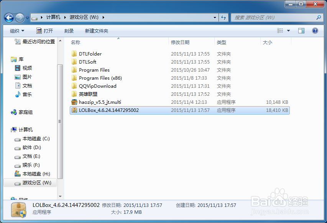Viewport: 327px width, 223px height.
Task: Select 英雄联盟 folder icon
Action: (x=74, y=94)
